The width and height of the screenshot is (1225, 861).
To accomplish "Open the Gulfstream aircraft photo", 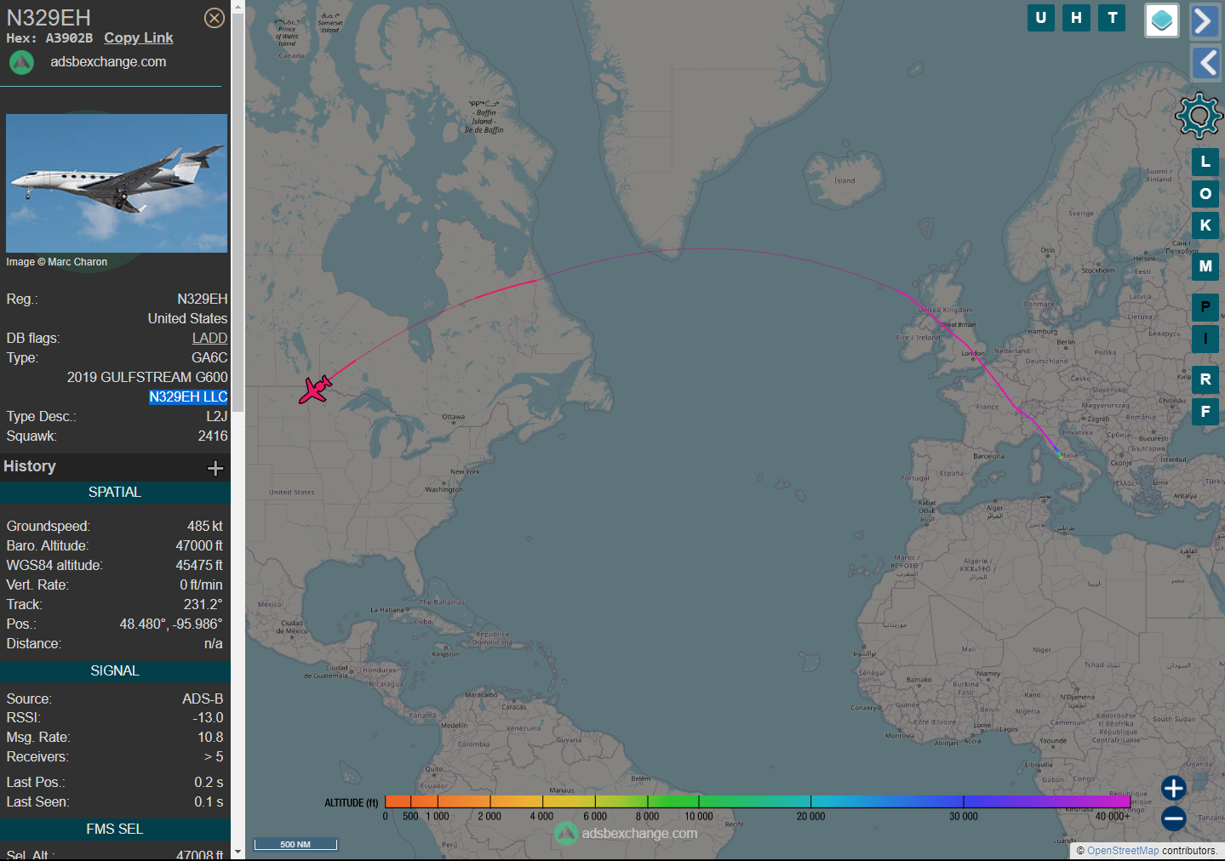I will (x=117, y=183).
